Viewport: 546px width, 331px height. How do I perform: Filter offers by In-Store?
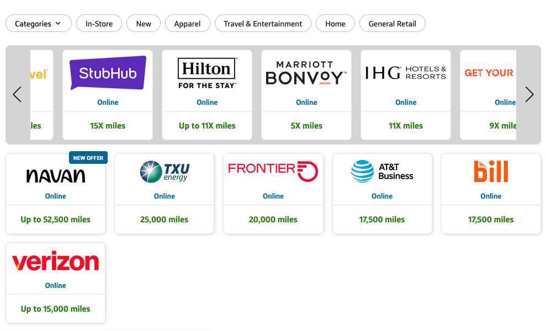tap(99, 24)
